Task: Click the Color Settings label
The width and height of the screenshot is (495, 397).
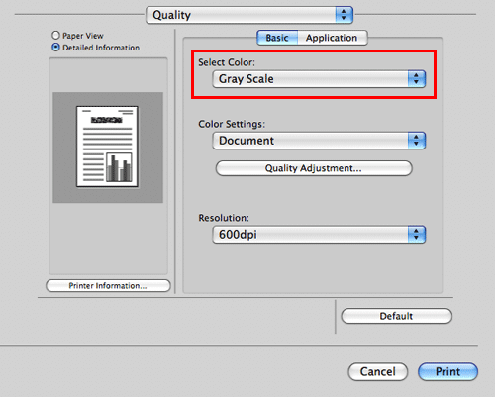Action: (232, 124)
